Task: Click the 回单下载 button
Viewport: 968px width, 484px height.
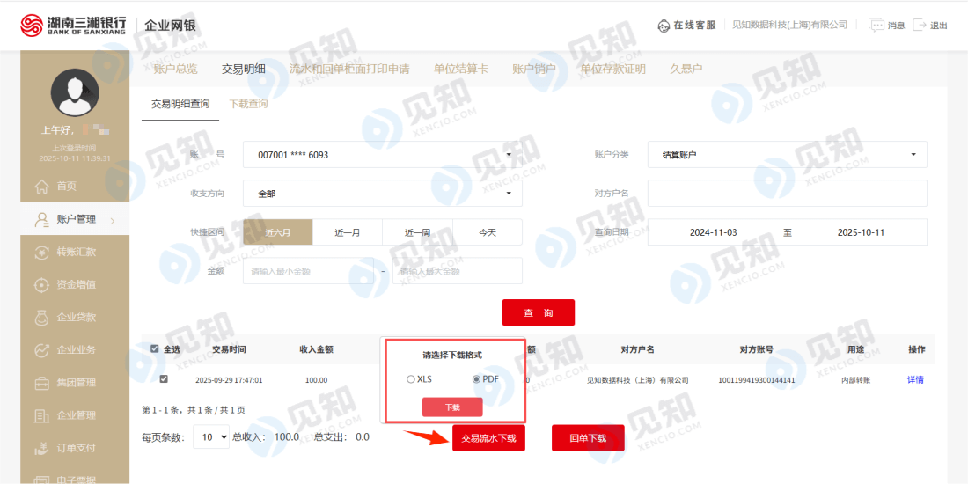Action: tap(588, 437)
